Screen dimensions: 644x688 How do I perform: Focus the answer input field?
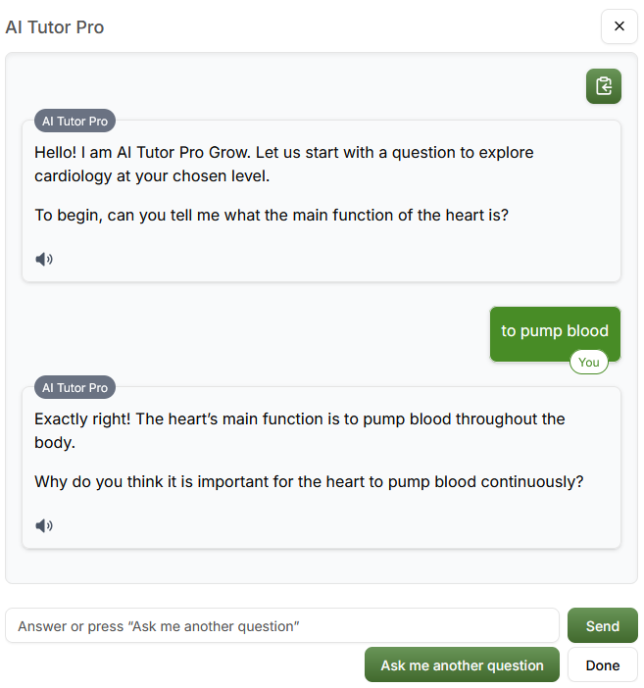tap(282, 626)
